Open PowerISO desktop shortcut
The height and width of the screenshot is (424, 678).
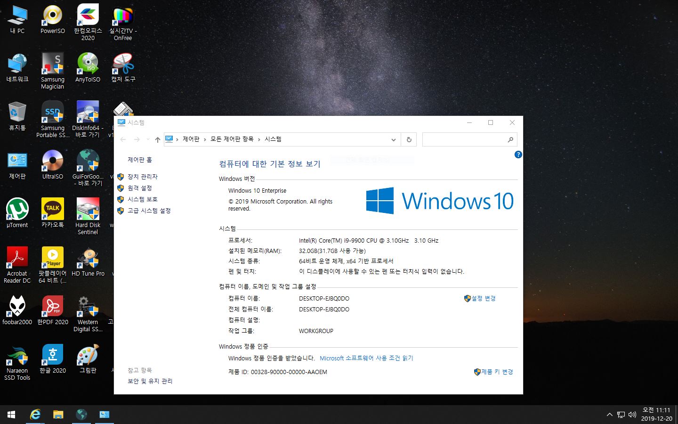tap(53, 20)
